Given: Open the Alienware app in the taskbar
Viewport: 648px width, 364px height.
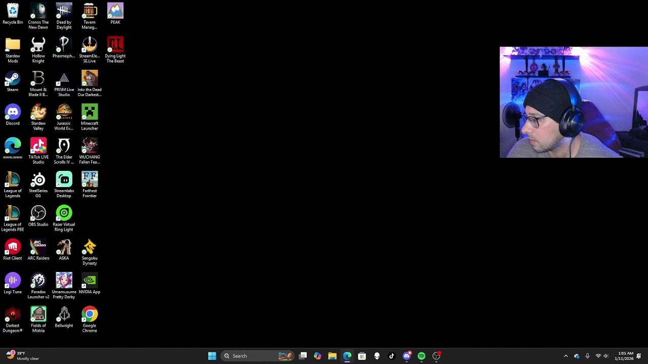Looking at the screenshot, I should (x=377, y=356).
